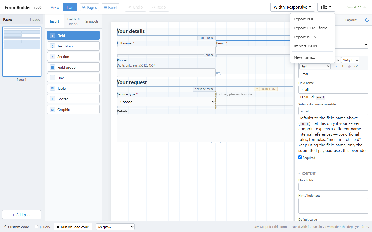The image size is (372, 232).
Task: Collapse the CONTENT section
Action: coord(307,173)
